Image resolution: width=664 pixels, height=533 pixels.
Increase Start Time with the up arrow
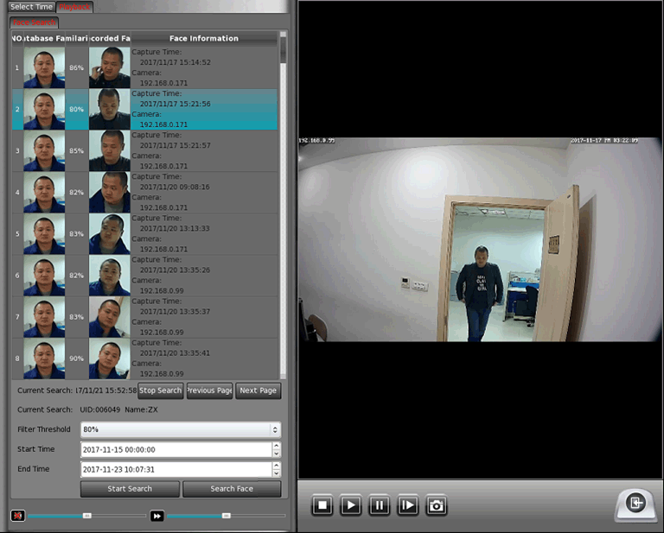pyautogui.click(x=276, y=446)
